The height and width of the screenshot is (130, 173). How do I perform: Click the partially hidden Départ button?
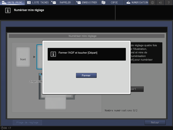tap(137, 89)
